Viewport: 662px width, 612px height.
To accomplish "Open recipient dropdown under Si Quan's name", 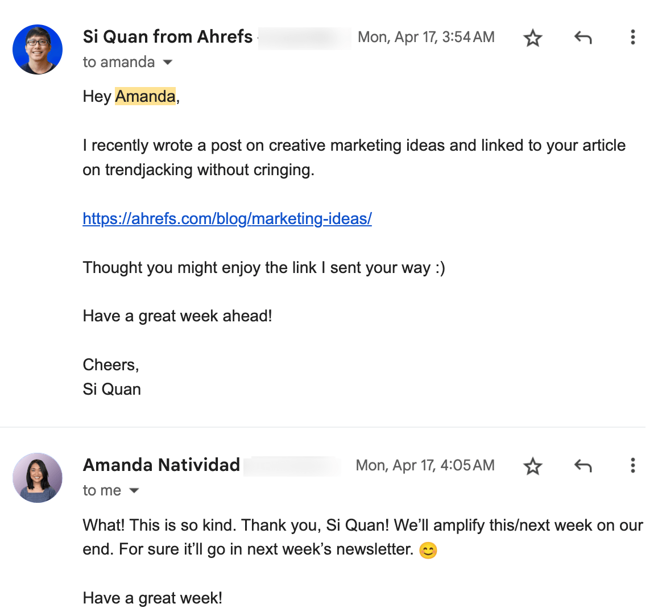I will coord(167,62).
